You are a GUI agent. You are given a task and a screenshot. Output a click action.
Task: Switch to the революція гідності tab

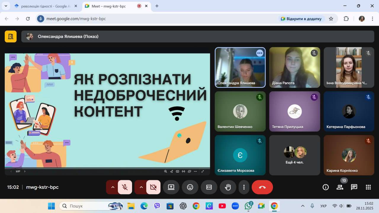(44, 6)
